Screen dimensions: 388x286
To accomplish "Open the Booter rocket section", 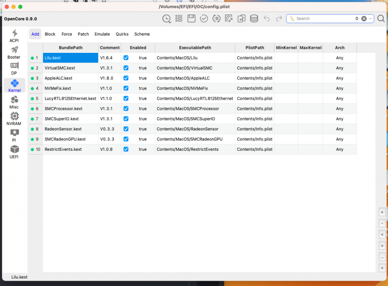I will pos(14,52).
